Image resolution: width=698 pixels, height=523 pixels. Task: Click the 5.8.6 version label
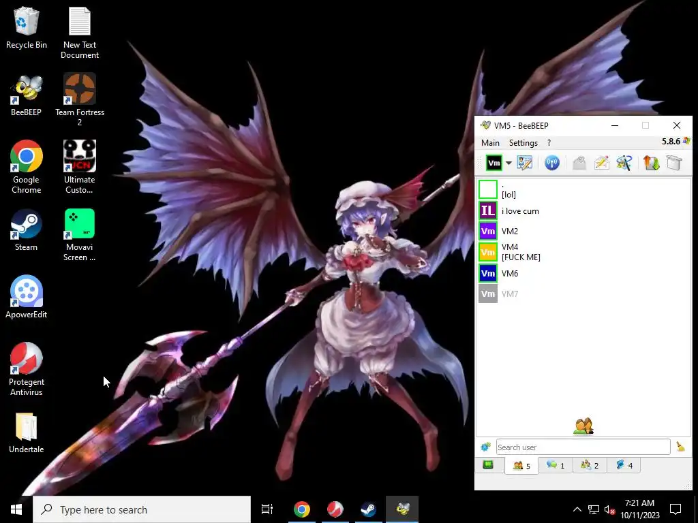point(671,142)
